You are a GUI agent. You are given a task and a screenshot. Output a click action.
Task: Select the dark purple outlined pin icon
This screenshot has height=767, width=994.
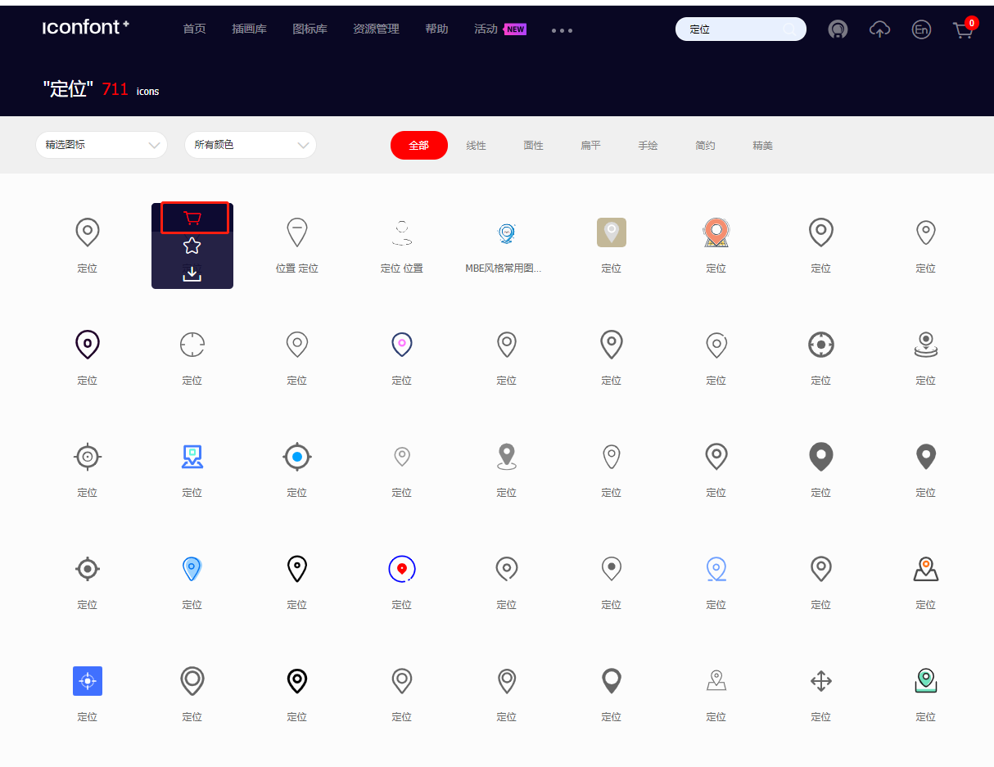88,345
